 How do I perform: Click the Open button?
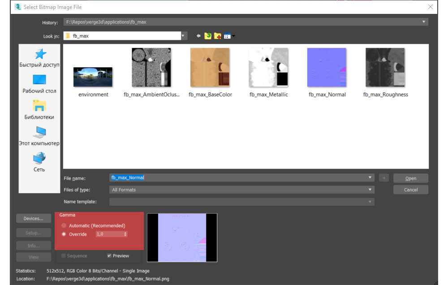click(410, 178)
